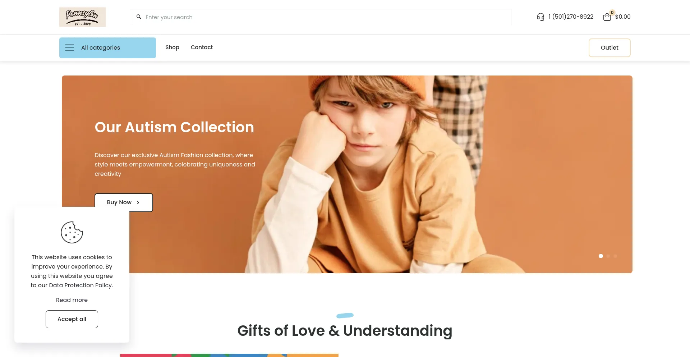
Task: Switch to the third carousel slide dot
Action: click(615, 256)
